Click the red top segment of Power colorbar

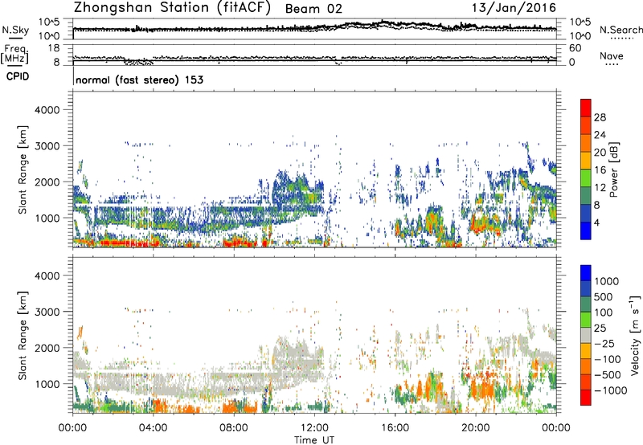tap(586, 108)
